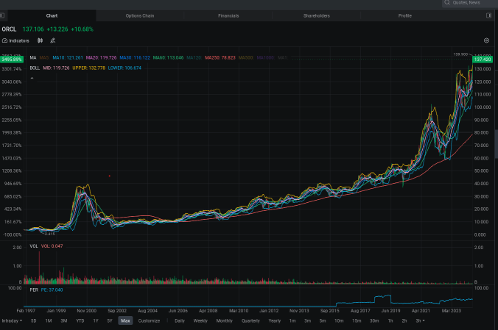
Task: Select the 1m interval
Action: [292, 320]
